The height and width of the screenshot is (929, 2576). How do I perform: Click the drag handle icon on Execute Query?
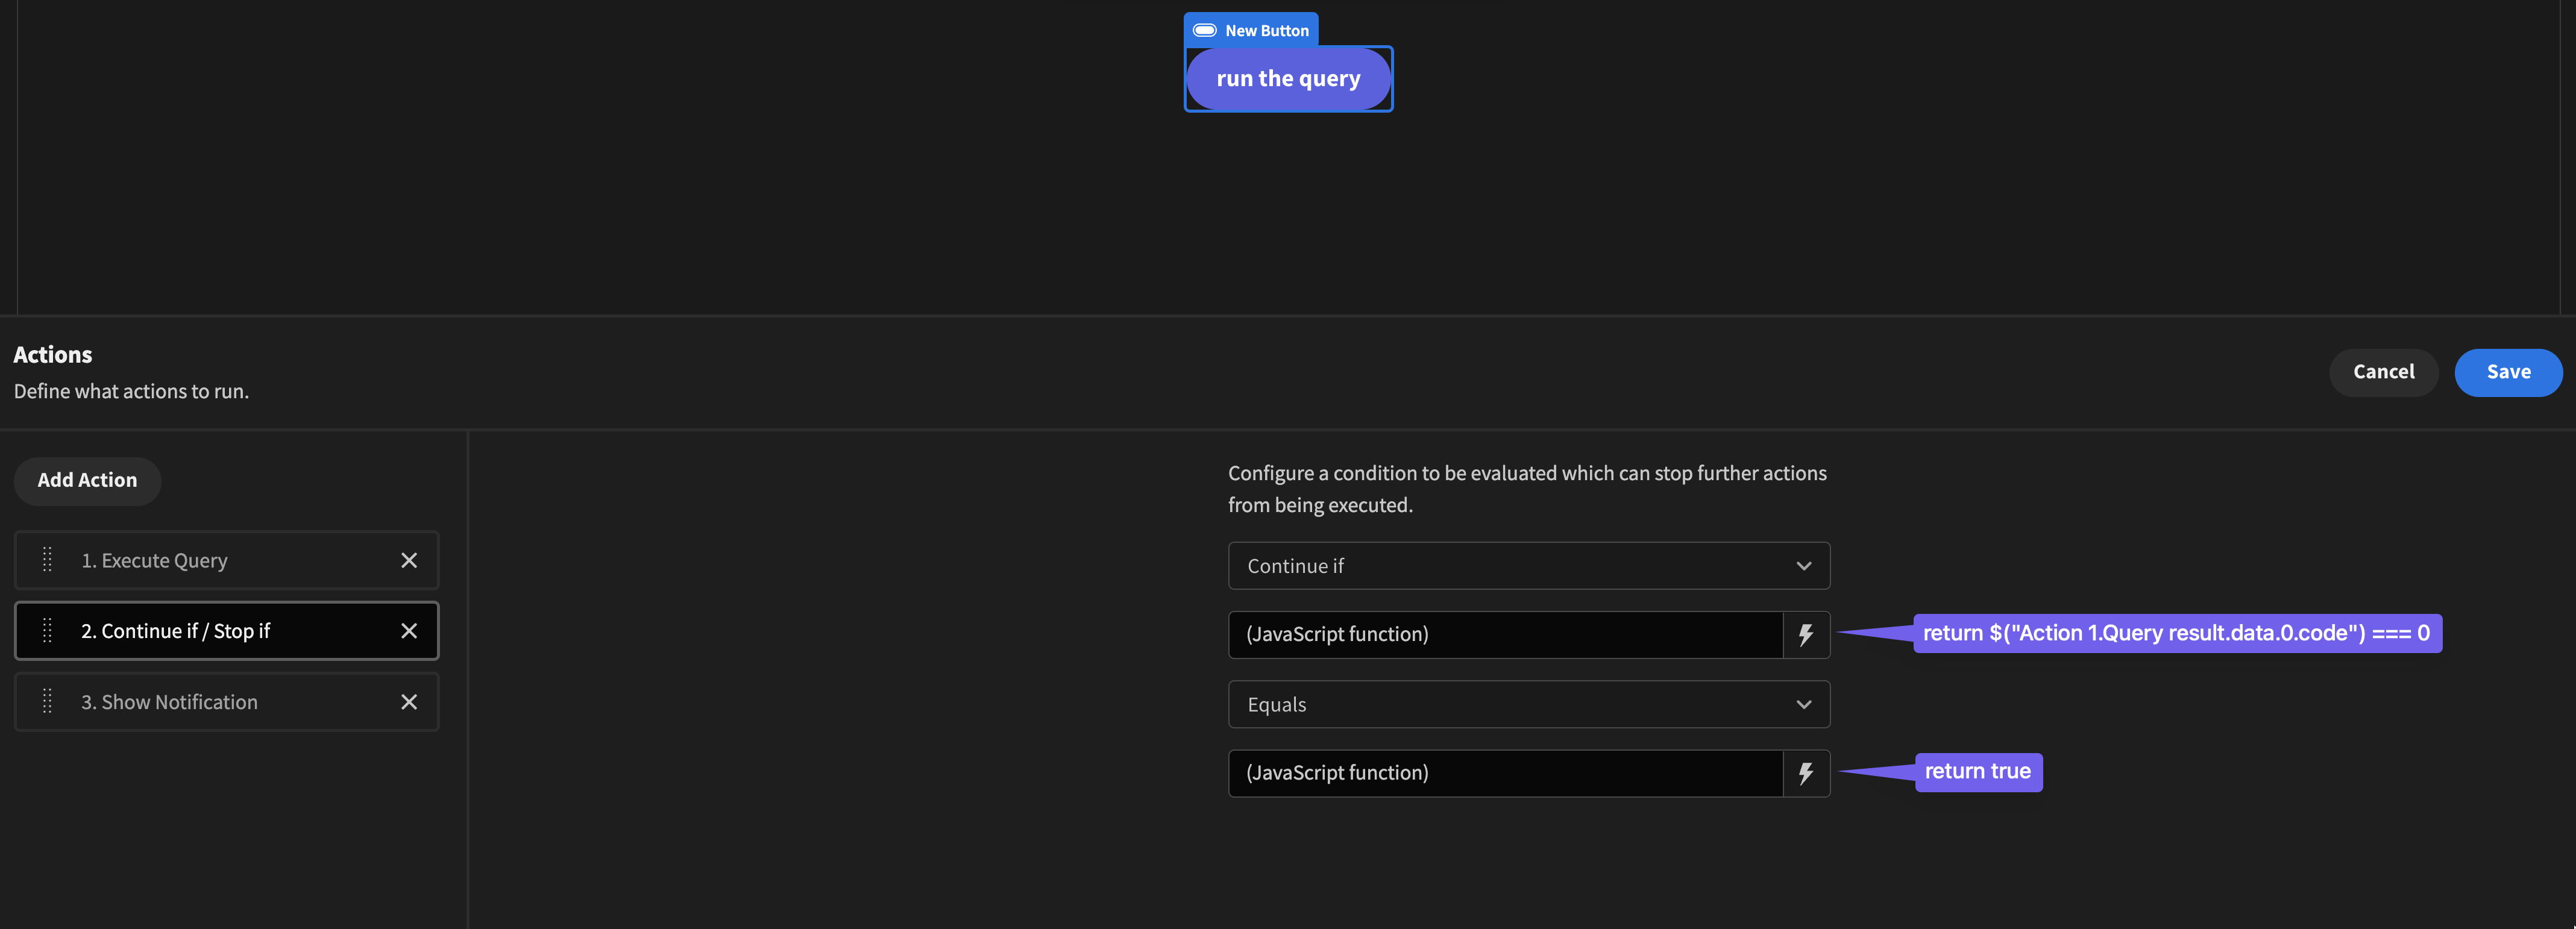[47, 560]
